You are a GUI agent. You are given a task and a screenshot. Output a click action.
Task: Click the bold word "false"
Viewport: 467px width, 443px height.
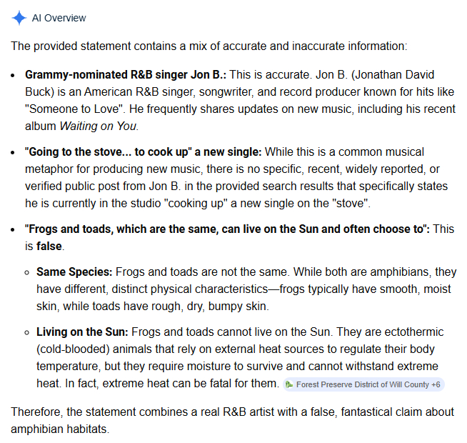50,247
